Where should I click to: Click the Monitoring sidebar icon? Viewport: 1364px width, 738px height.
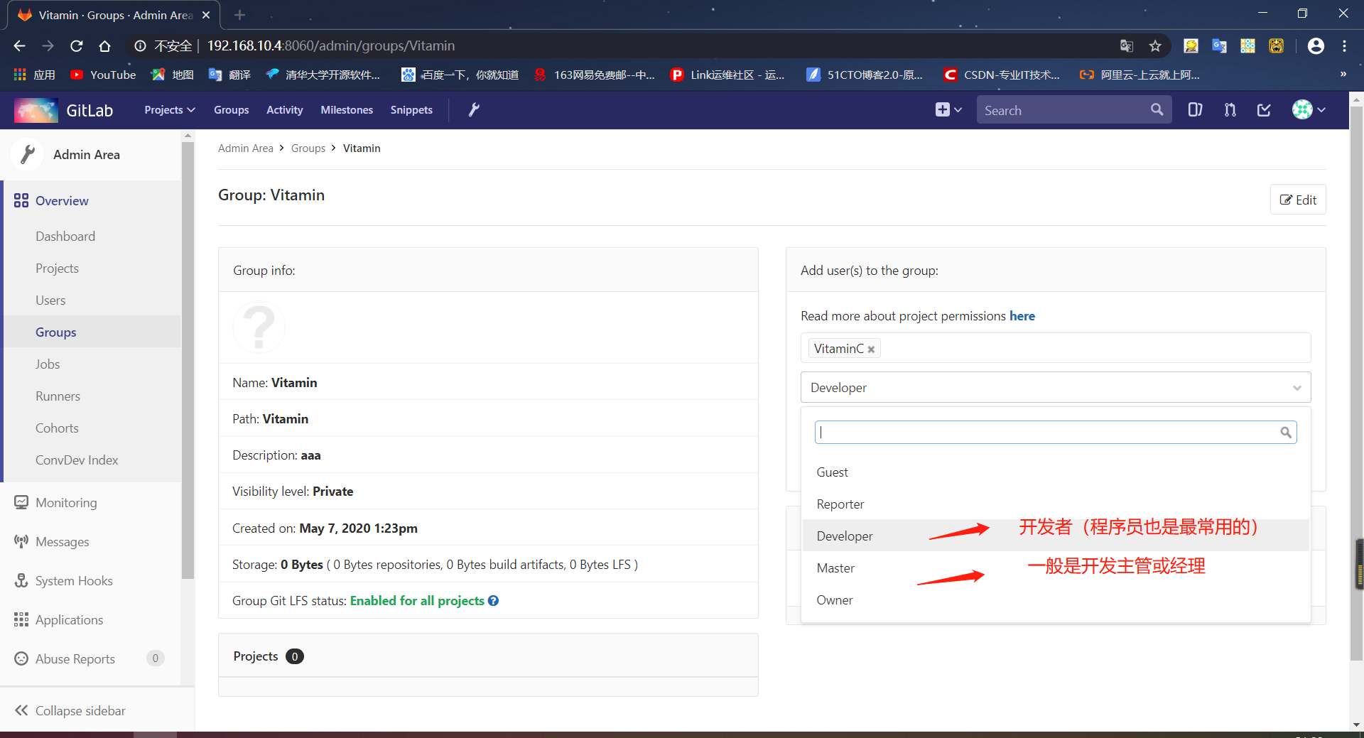click(x=22, y=502)
